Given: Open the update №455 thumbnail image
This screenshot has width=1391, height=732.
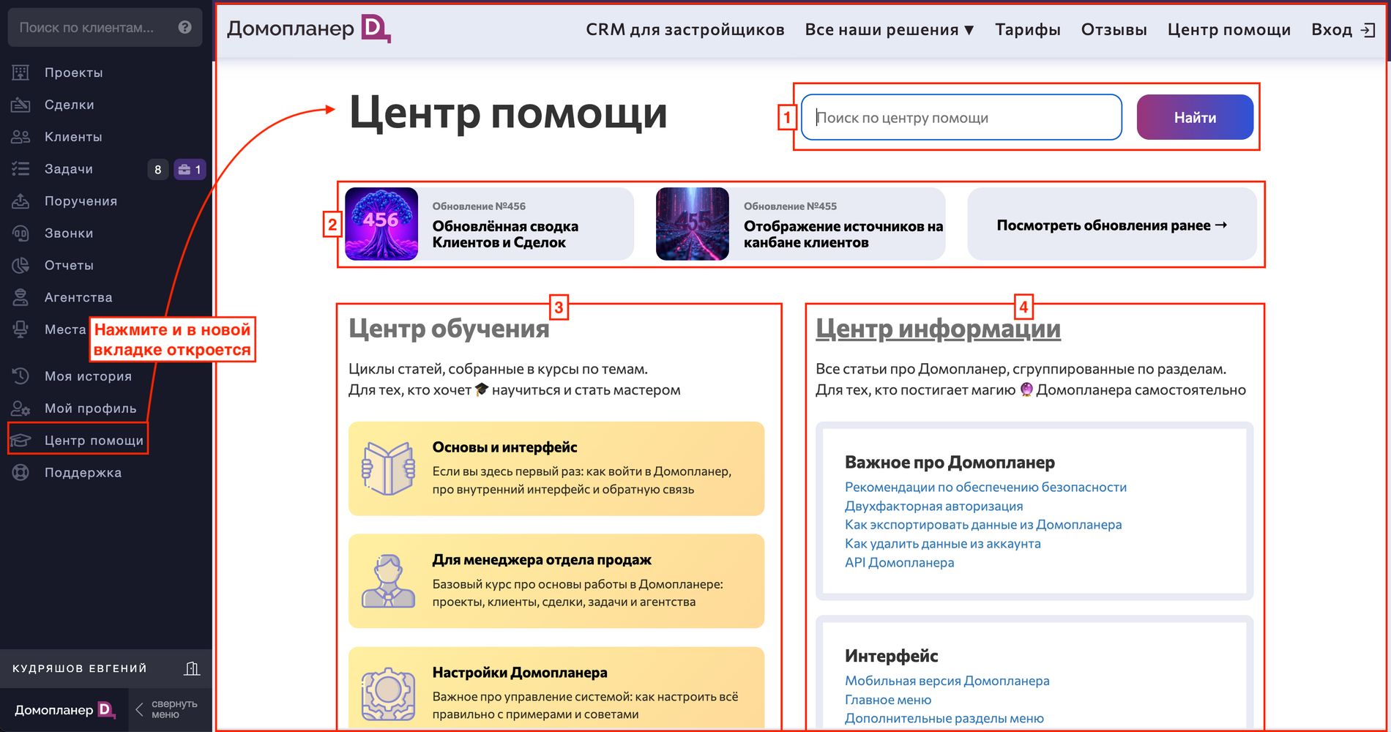Looking at the screenshot, I should tap(693, 224).
